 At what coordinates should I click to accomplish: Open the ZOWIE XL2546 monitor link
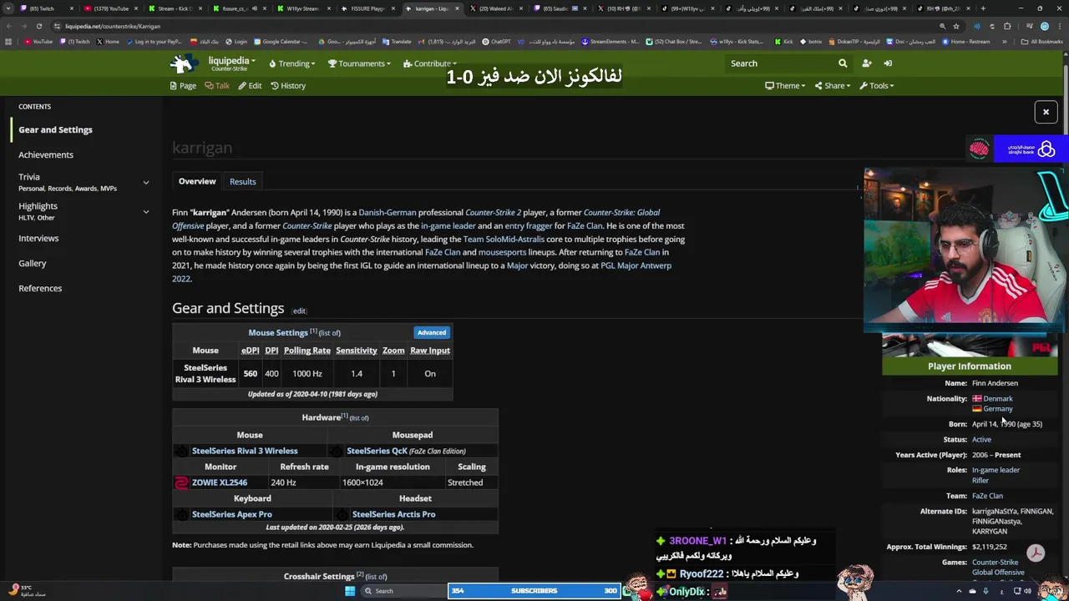(x=220, y=482)
